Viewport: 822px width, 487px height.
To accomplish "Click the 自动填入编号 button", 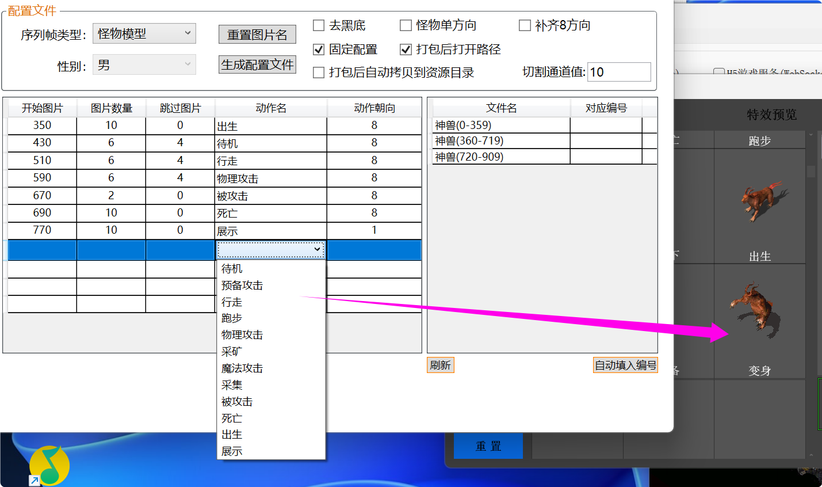I will [625, 365].
